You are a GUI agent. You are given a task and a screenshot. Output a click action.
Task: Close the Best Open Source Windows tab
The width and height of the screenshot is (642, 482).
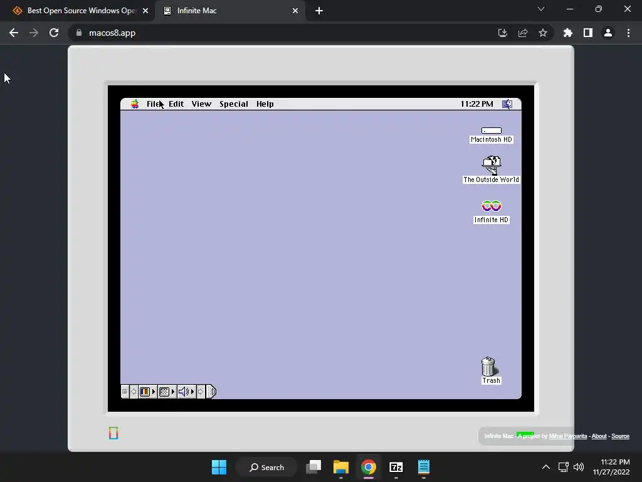point(145,11)
